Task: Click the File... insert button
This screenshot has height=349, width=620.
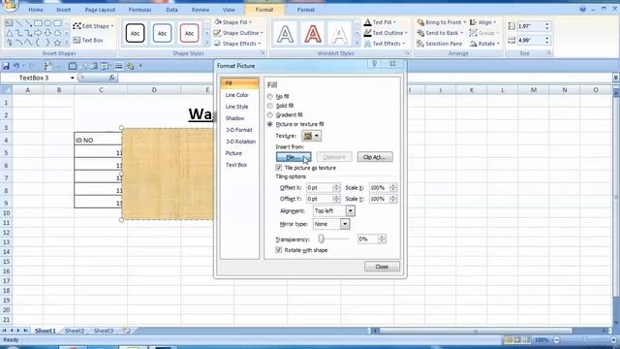Action: 294,157
